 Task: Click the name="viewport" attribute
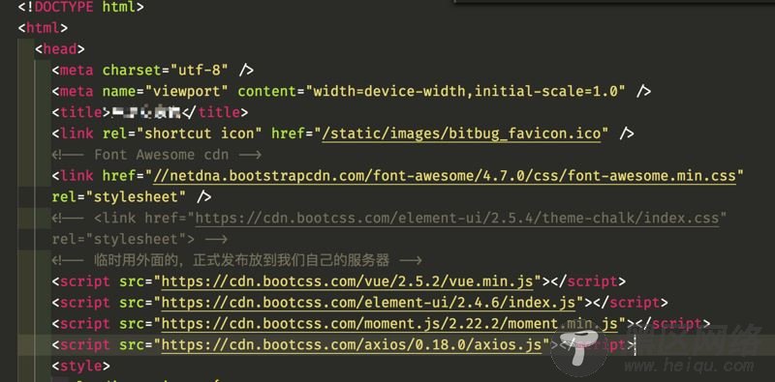166,91
